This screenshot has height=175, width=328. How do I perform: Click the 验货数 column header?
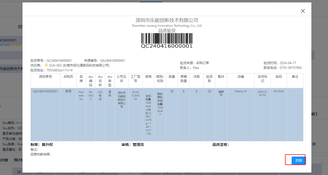point(209,79)
